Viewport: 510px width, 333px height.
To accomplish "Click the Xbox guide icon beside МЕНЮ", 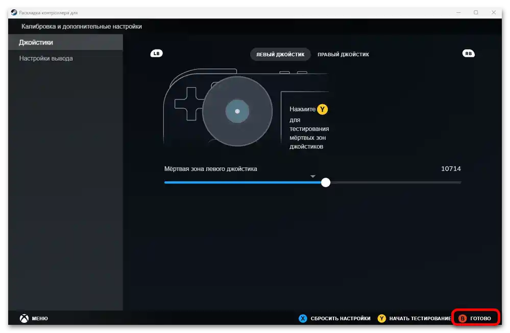I will coord(24,318).
